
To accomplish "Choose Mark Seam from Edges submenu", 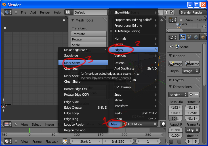I will pyautogui.click(x=72, y=63).
